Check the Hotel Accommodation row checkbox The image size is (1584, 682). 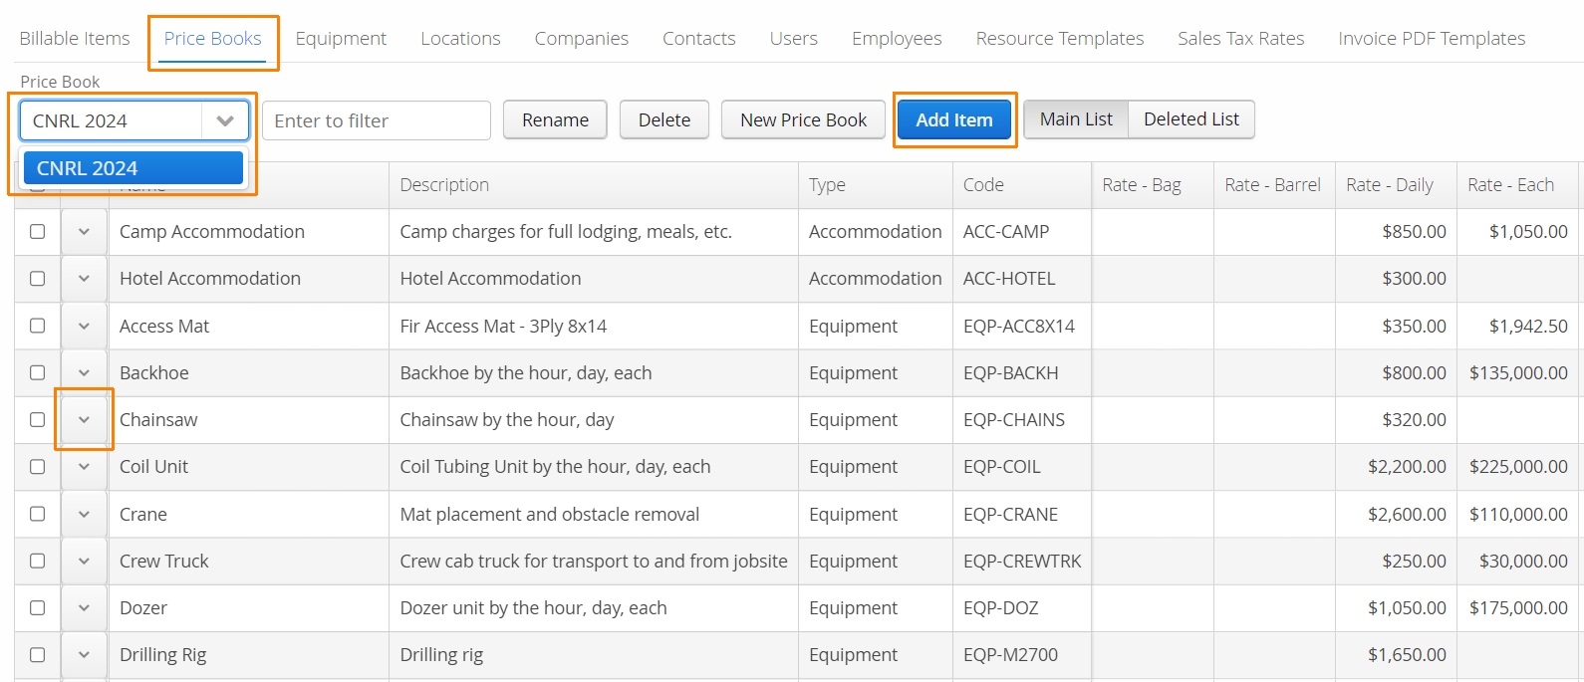38,279
